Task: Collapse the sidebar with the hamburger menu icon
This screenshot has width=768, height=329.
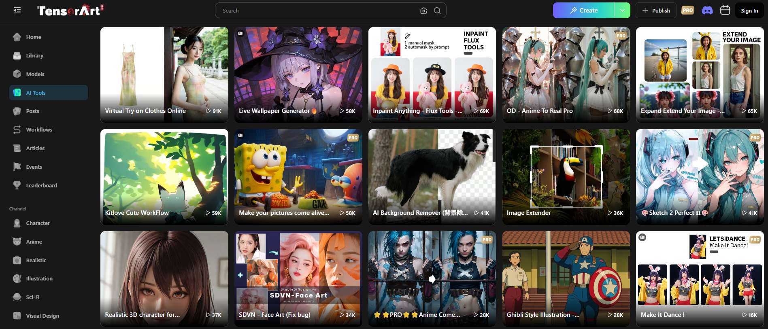Action: [x=17, y=11]
